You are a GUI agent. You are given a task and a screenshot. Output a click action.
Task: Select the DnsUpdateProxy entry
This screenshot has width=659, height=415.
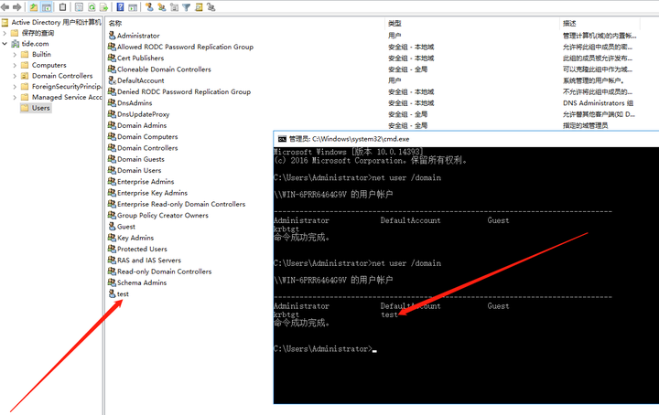click(144, 114)
